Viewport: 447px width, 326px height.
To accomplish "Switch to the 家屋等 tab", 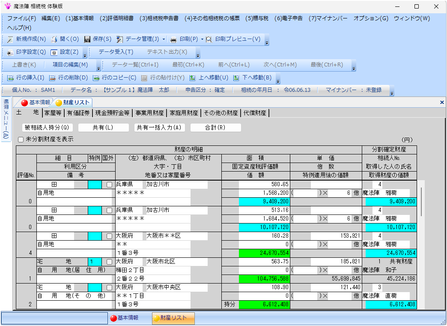I will (53, 113).
